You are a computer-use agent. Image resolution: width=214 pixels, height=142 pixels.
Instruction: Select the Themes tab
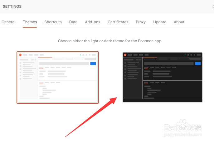(30, 22)
